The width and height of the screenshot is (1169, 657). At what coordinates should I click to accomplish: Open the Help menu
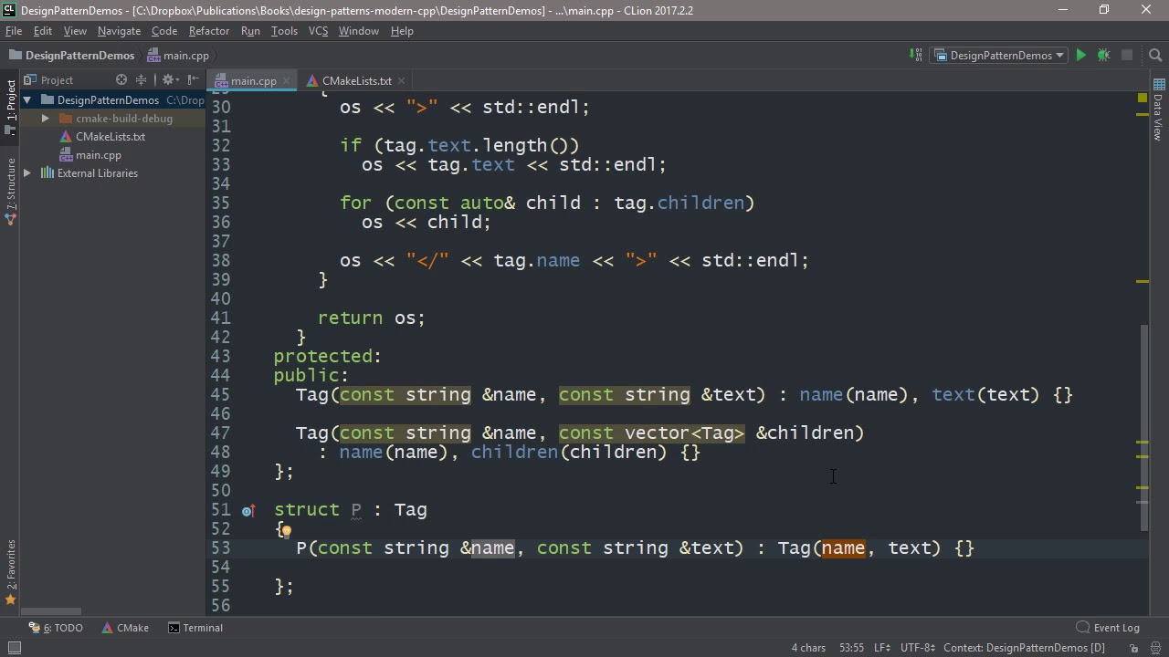coord(402,31)
